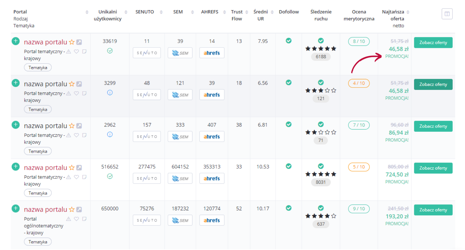
Task: Open the external link icon for the 3299-users portal
Action: point(79,84)
